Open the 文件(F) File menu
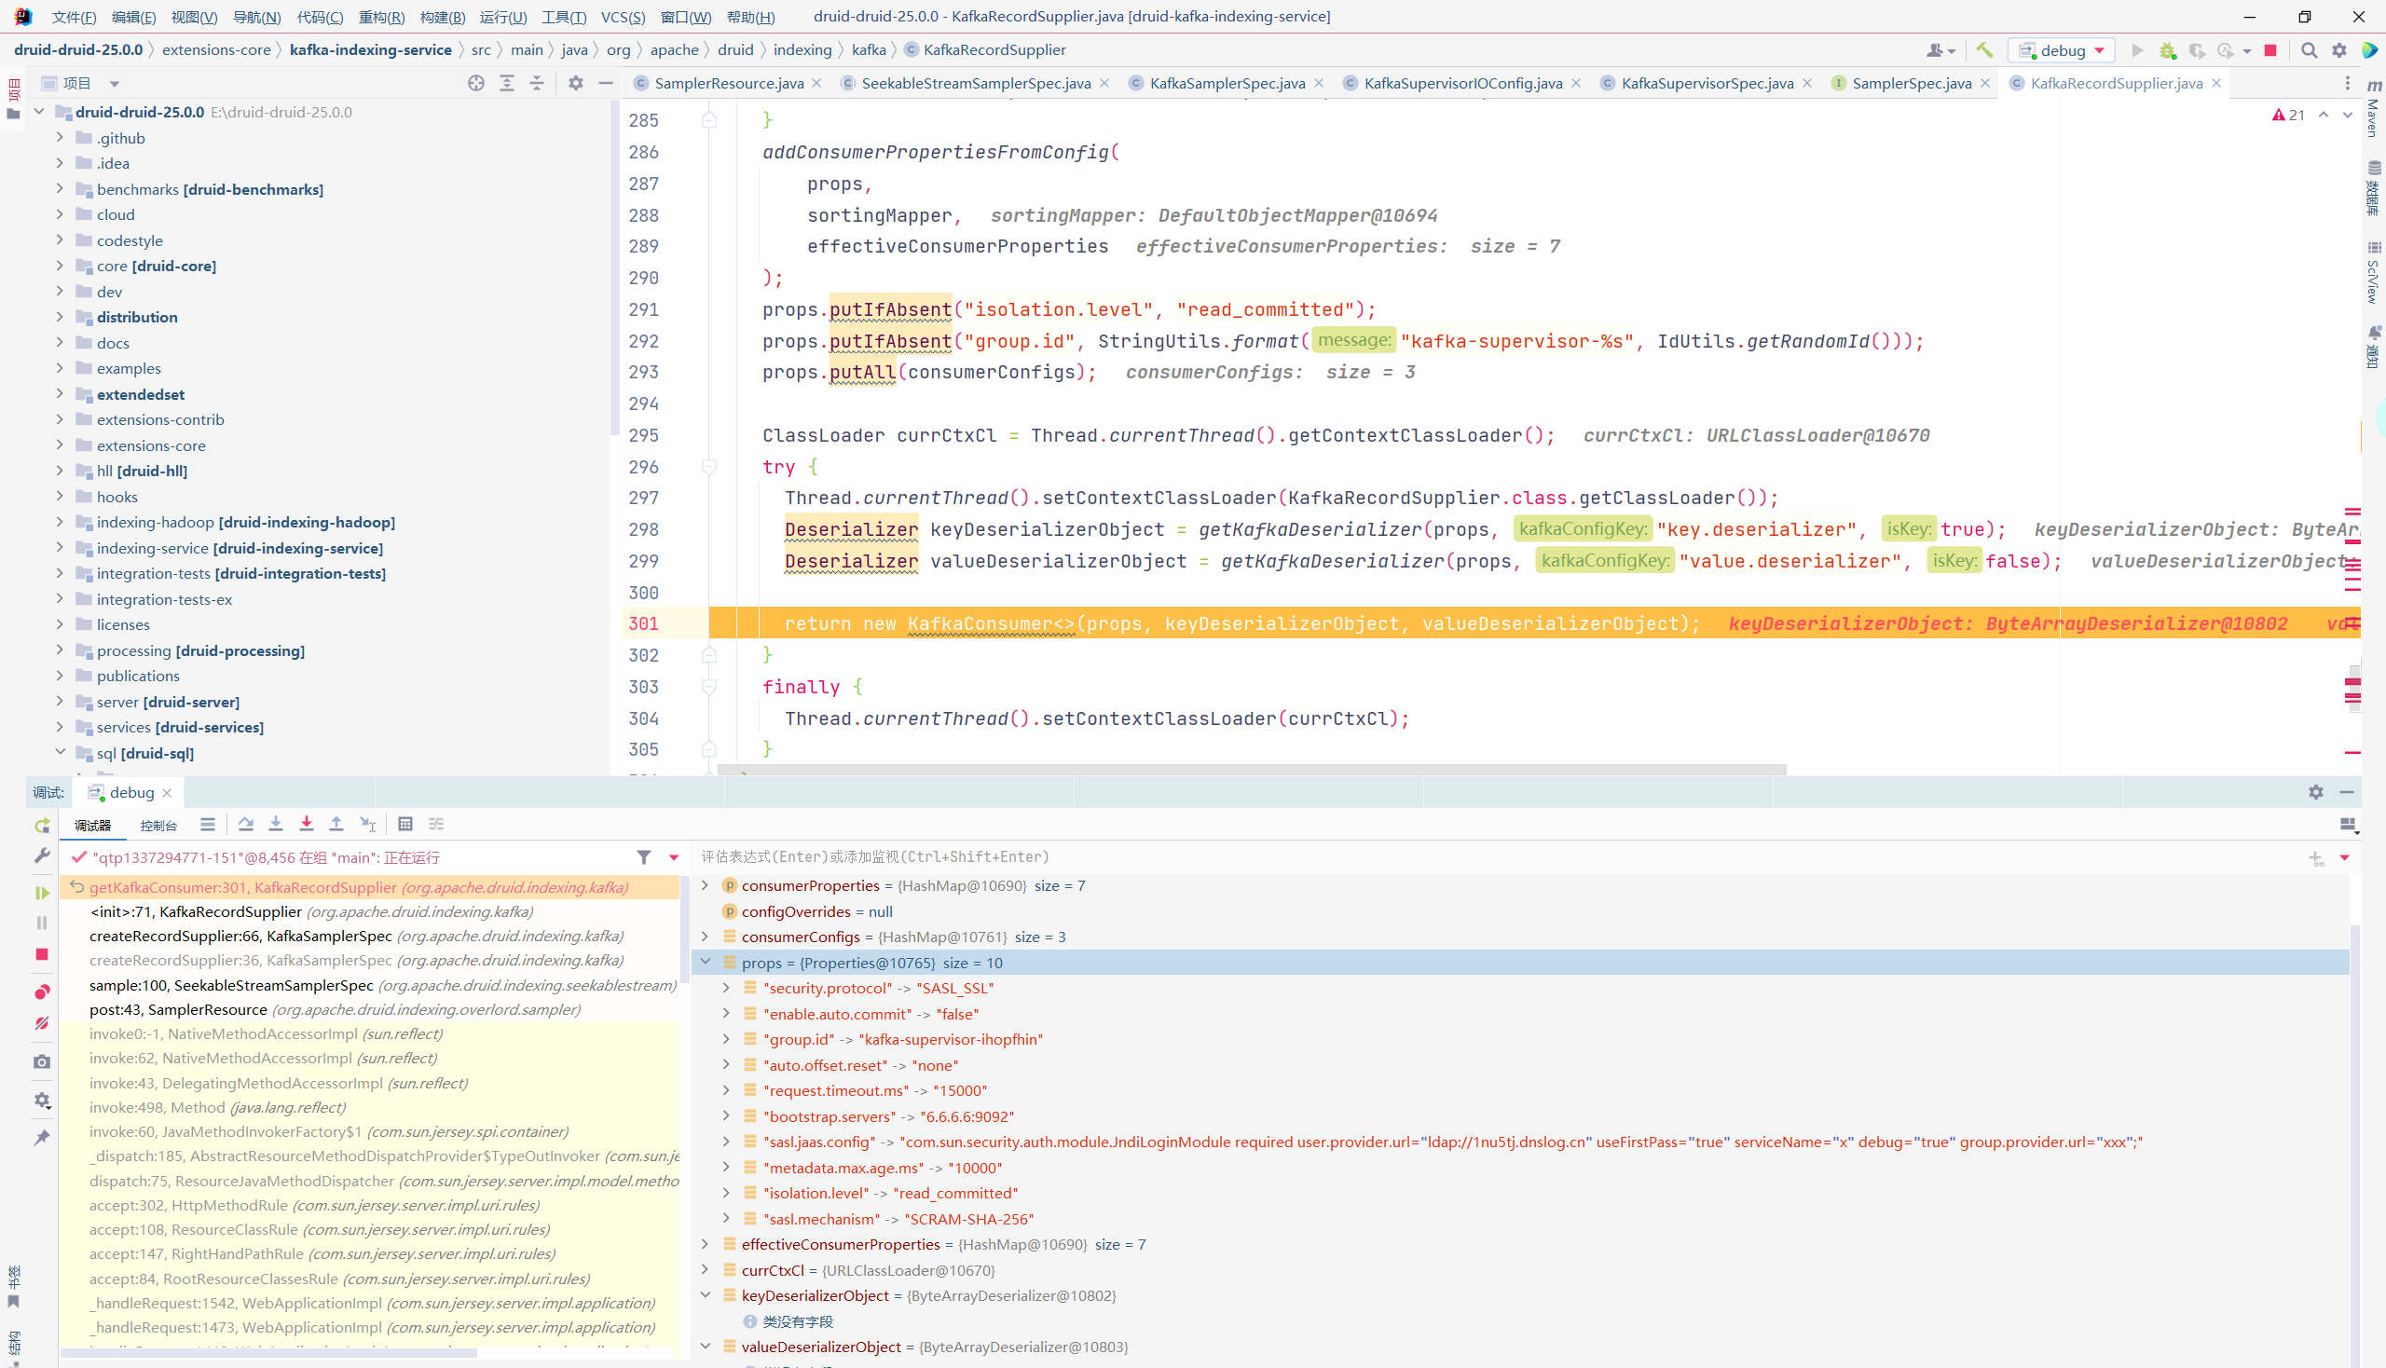The image size is (2386, 1368). (74, 17)
